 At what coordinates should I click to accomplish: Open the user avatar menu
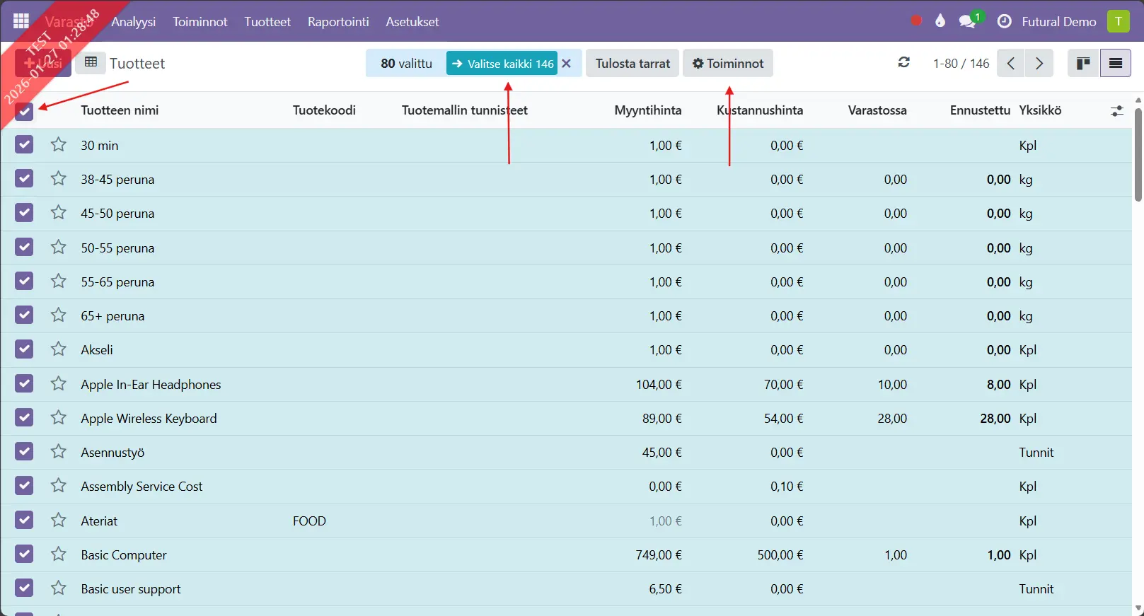pos(1118,21)
